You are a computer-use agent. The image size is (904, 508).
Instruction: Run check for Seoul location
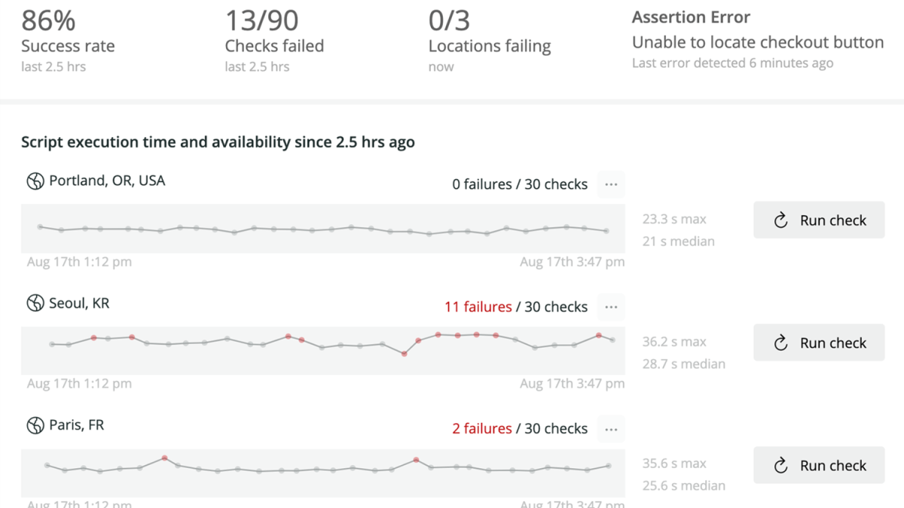819,343
